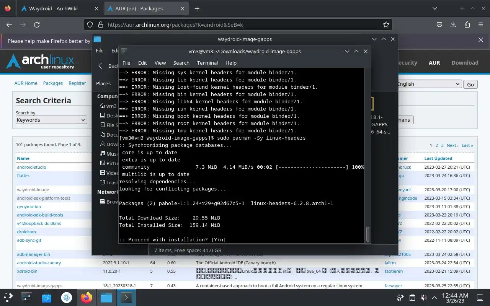490x306 pixels.
Task: Bookmark this page with the star icon
Action: pyautogui.click(x=386, y=24)
